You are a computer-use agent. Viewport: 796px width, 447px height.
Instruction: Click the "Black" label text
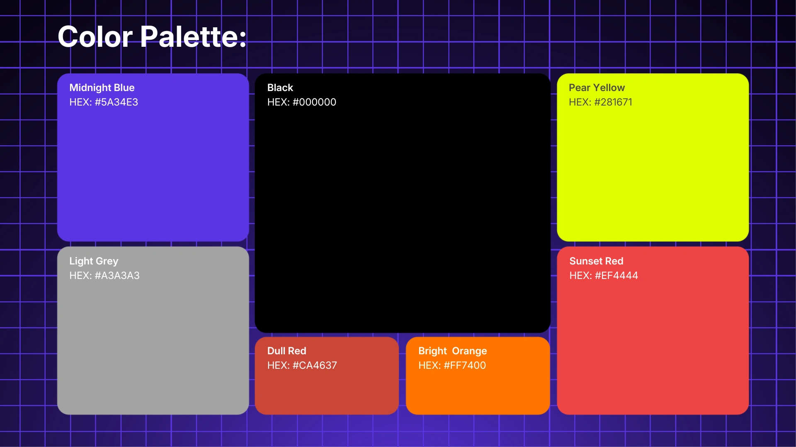pyautogui.click(x=280, y=88)
